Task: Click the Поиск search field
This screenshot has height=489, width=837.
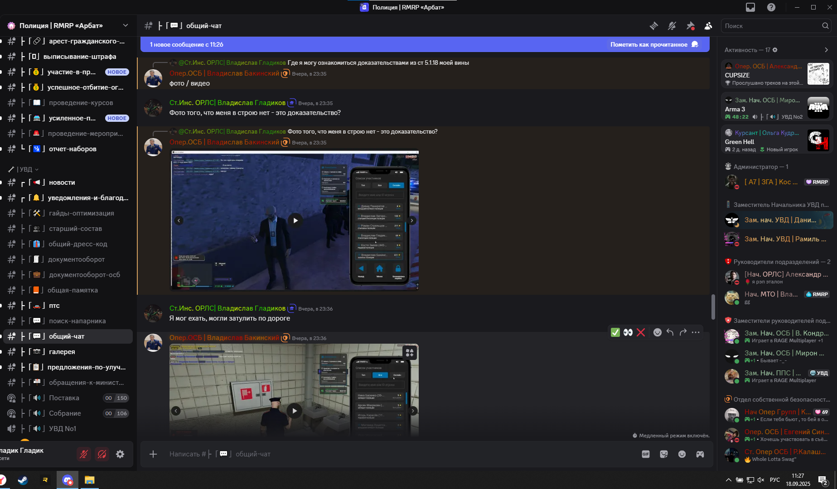Action: tap(776, 26)
